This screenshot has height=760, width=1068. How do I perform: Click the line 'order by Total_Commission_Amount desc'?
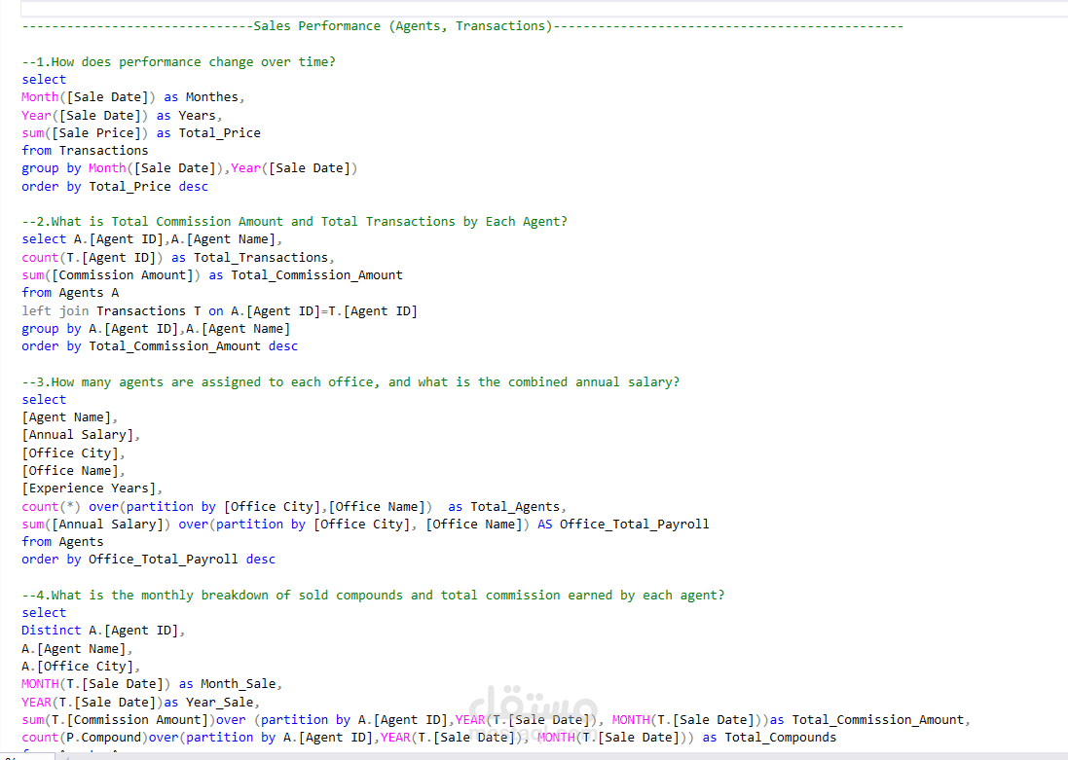pos(160,346)
